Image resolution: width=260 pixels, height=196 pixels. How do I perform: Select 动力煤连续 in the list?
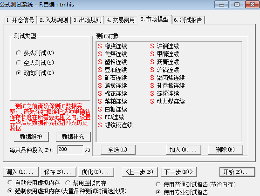(171, 101)
